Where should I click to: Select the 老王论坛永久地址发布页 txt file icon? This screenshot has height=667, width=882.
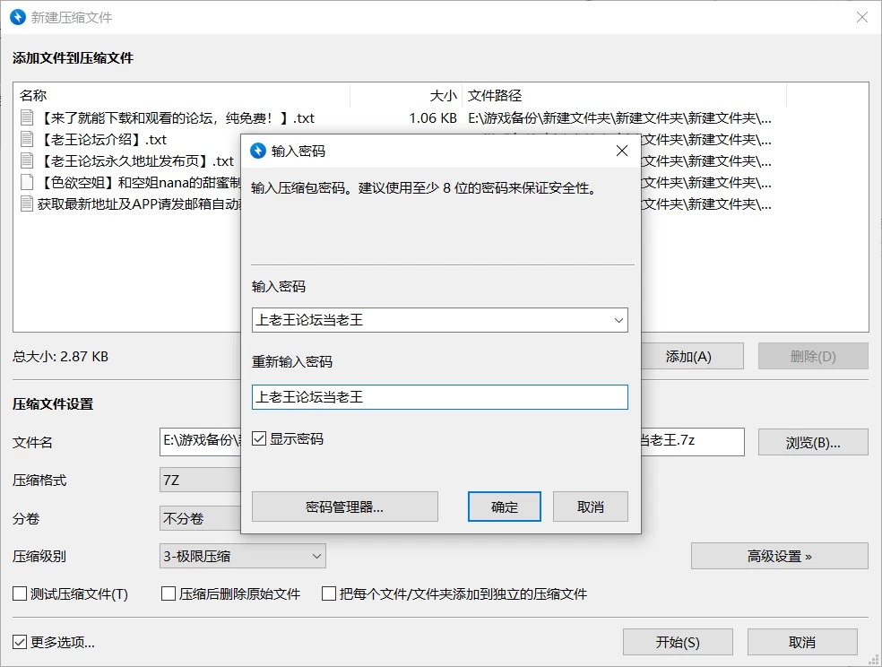coord(26,160)
